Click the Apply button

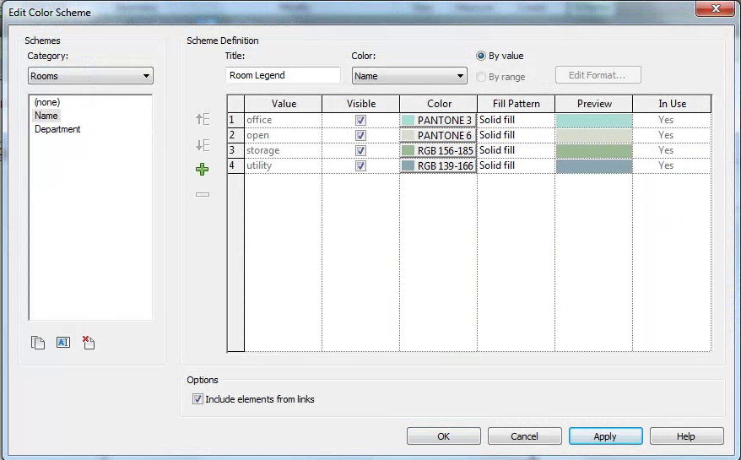click(605, 436)
